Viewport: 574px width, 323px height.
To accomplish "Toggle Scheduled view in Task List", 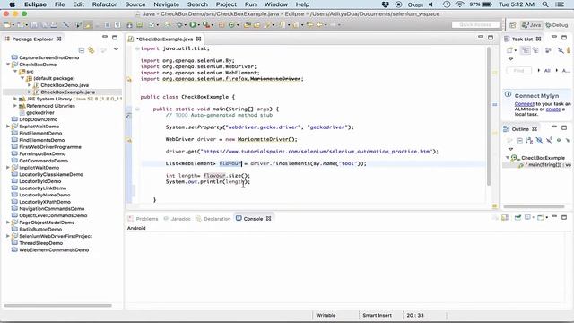I will coord(535,50).
